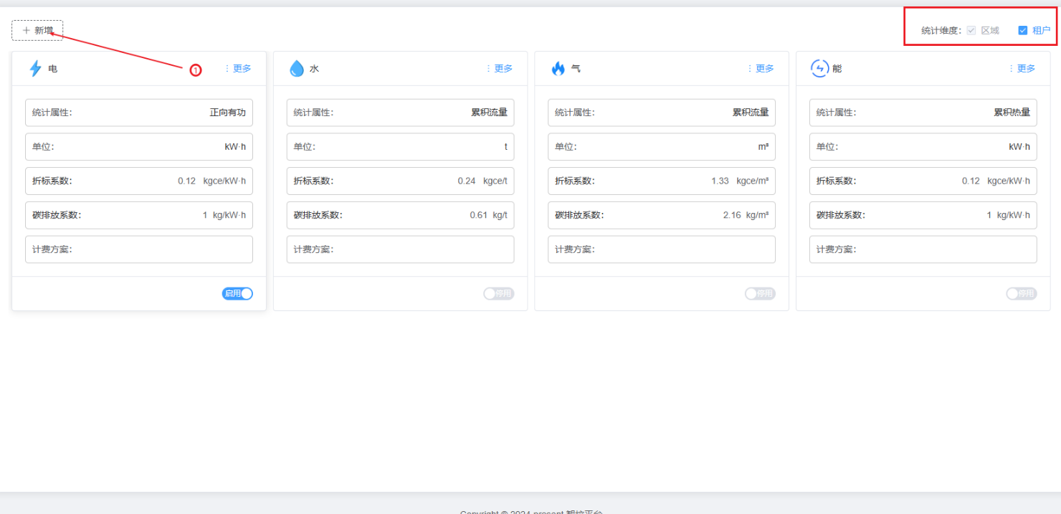The image size is (1061, 514).
Task: Click 单位 row on 能 card
Action: click(x=923, y=147)
